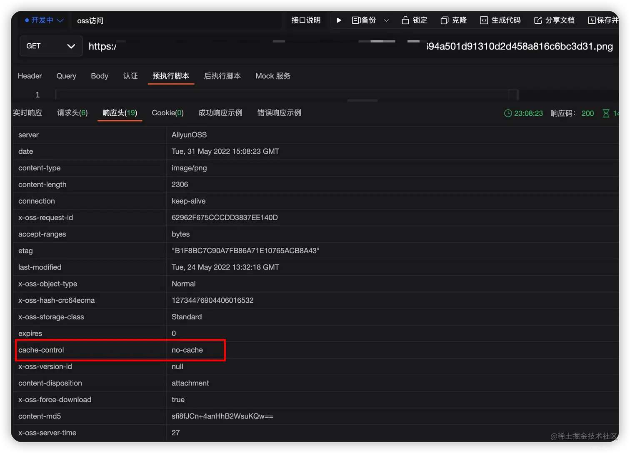Select the image/png content-type value

[x=189, y=168]
